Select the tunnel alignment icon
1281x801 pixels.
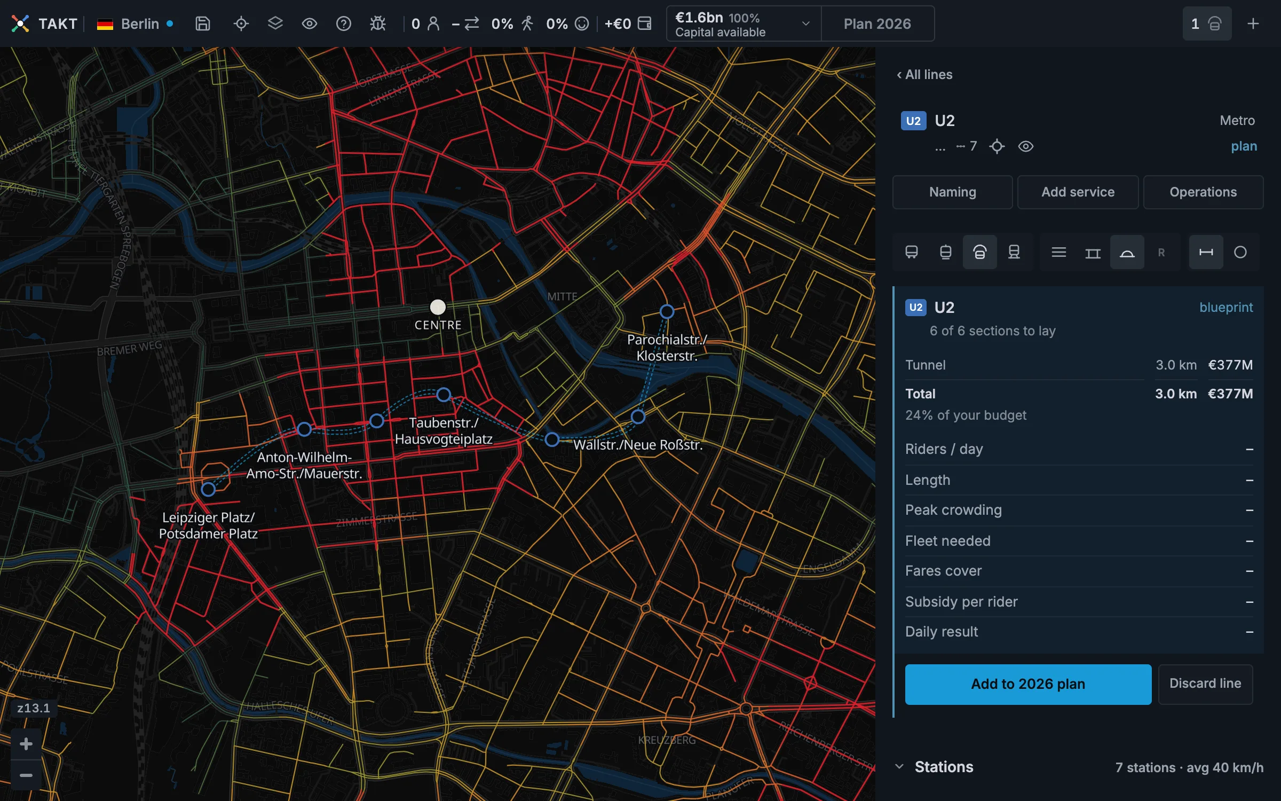click(x=1127, y=252)
